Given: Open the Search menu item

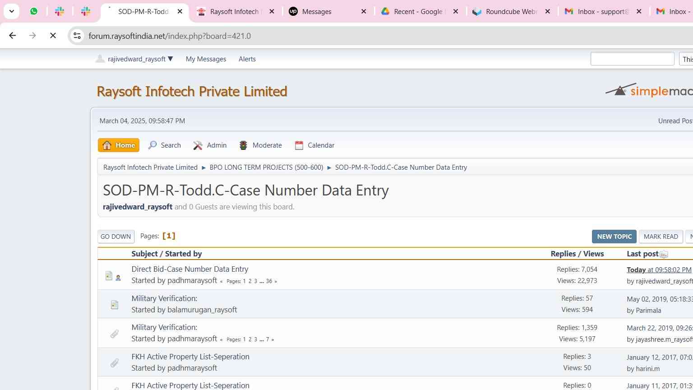Looking at the screenshot, I should (x=165, y=145).
